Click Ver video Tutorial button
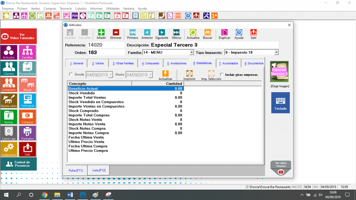 pos(281,168)
